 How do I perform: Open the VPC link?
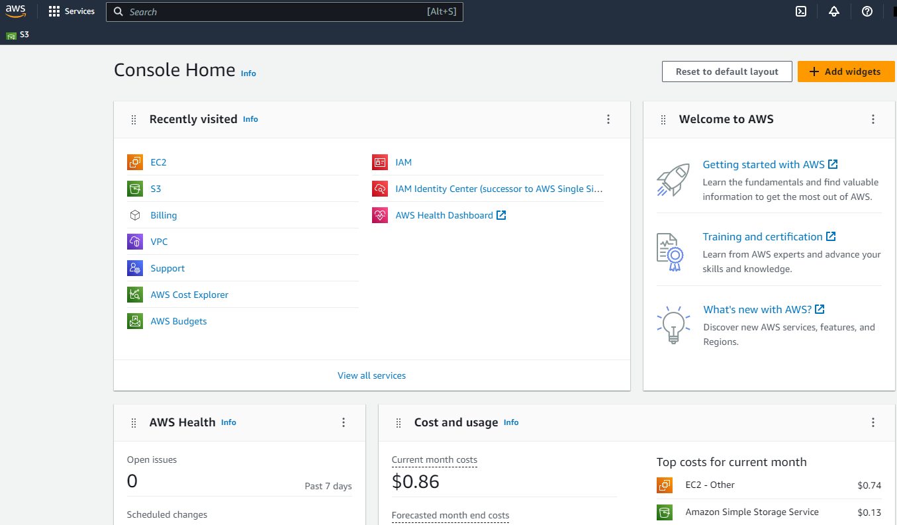pyautogui.click(x=160, y=242)
